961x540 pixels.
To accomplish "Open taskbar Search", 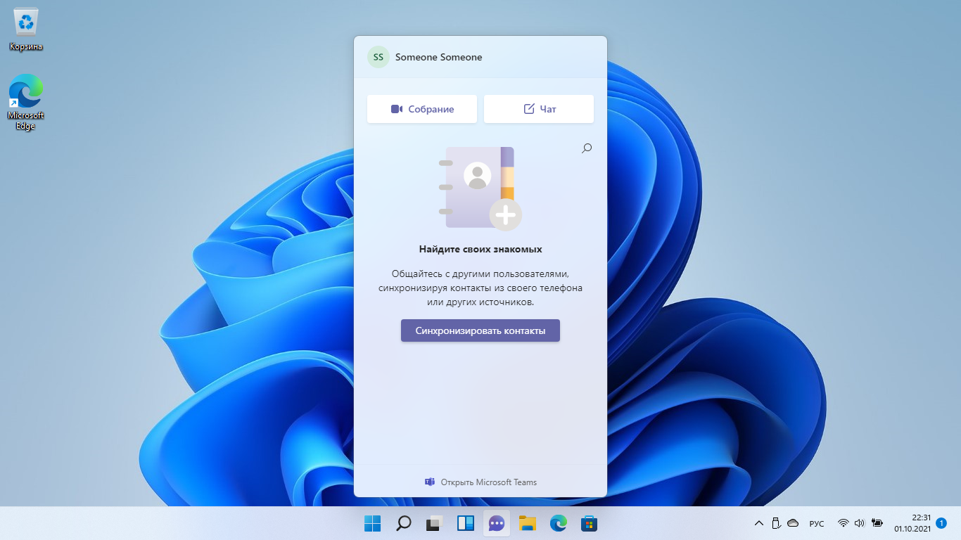I will tap(404, 523).
